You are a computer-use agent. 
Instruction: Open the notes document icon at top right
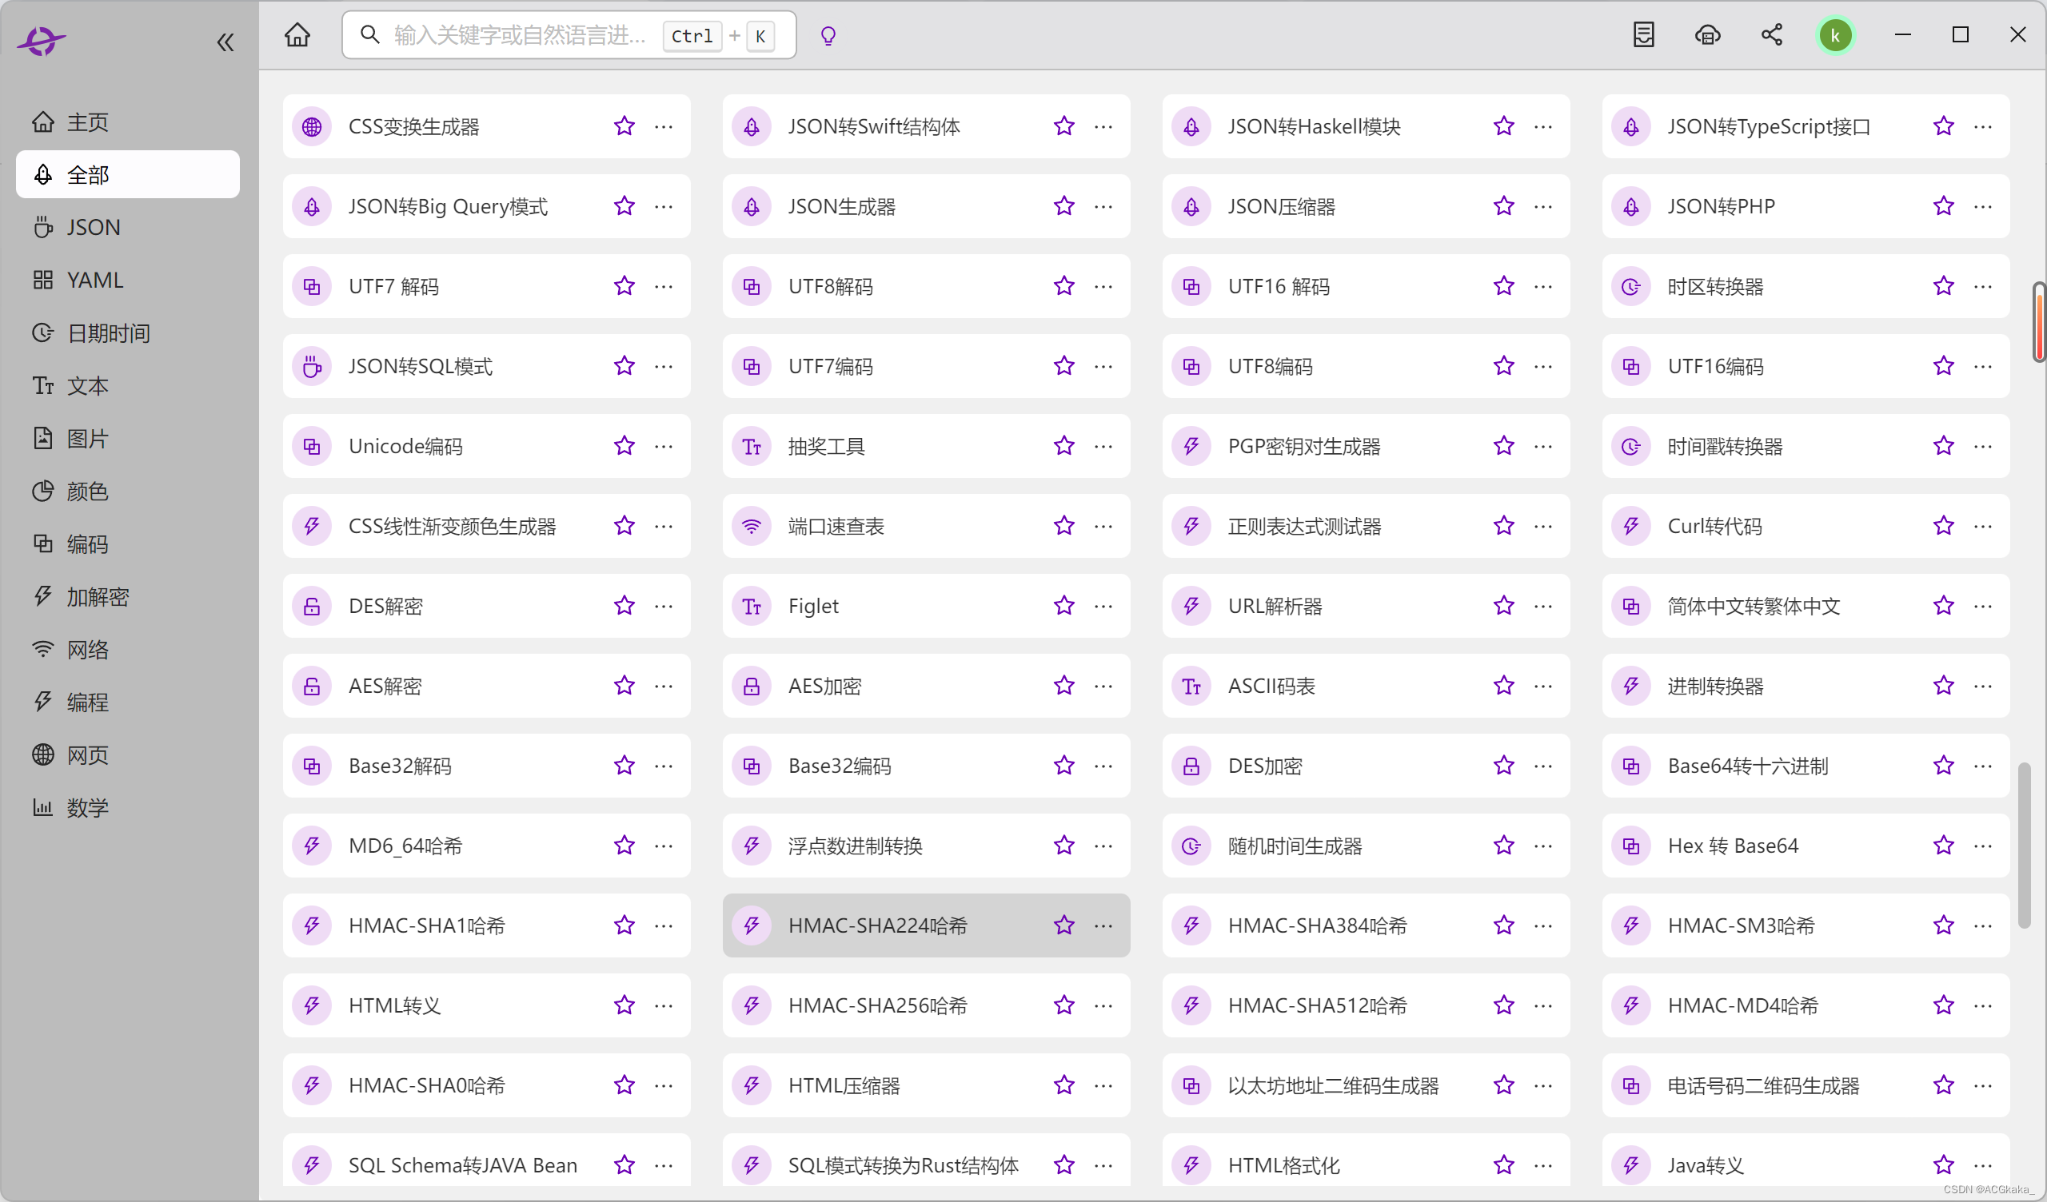pyautogui.click(x=1643, y=35)
